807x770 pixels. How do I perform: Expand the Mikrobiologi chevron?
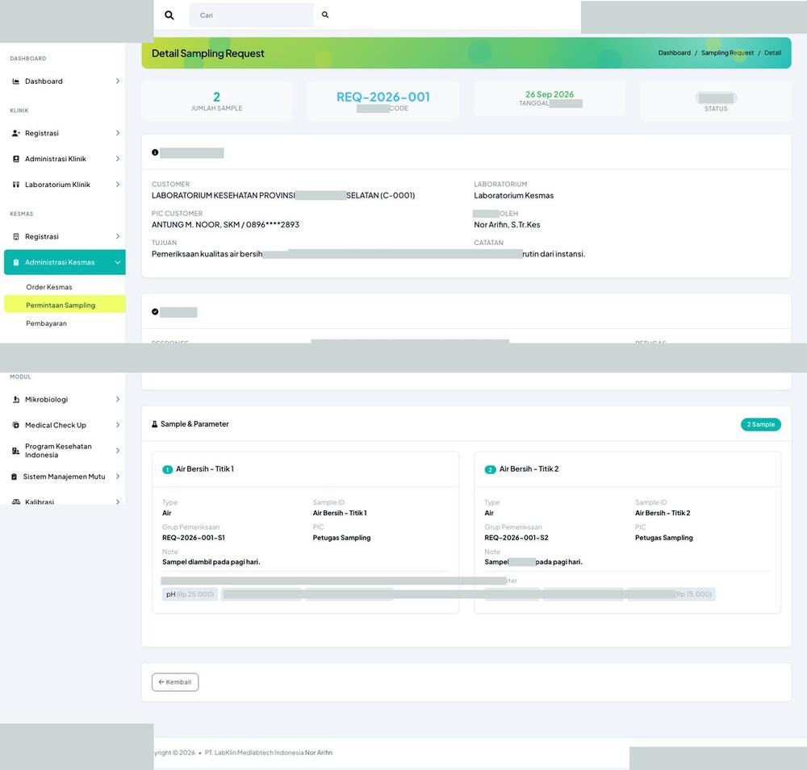click(117, 400)
